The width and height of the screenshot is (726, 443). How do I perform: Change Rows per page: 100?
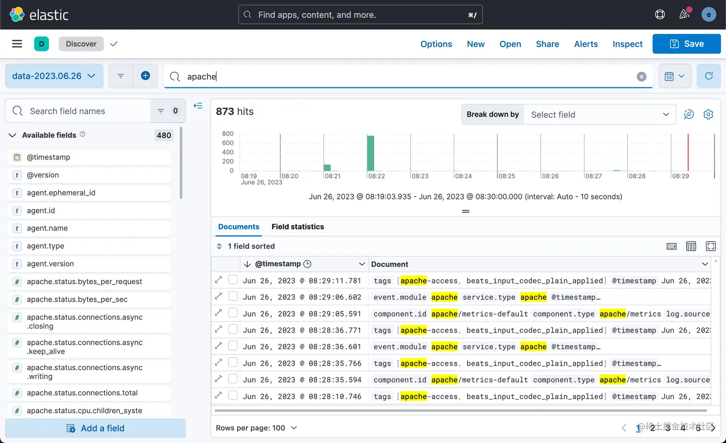pos(256,428)
